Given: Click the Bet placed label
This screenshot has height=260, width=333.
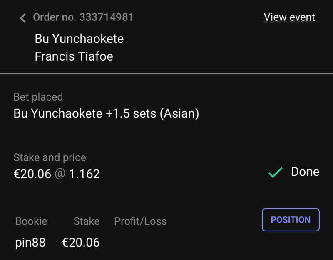Looking at the screenshot, I should coord(38,97).
